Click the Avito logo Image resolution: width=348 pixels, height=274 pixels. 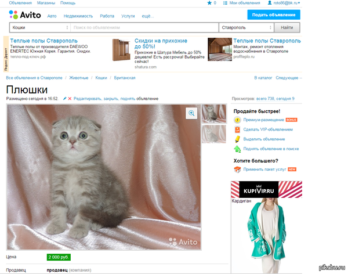(25, 15)
